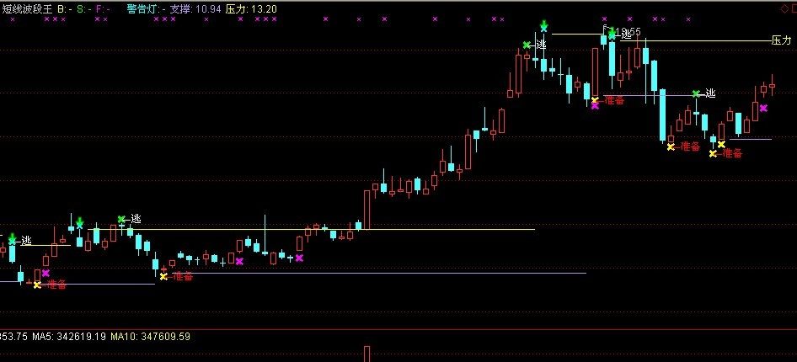Click the 13.55 high price label
797x362 pixels.
tap(629, 32)
